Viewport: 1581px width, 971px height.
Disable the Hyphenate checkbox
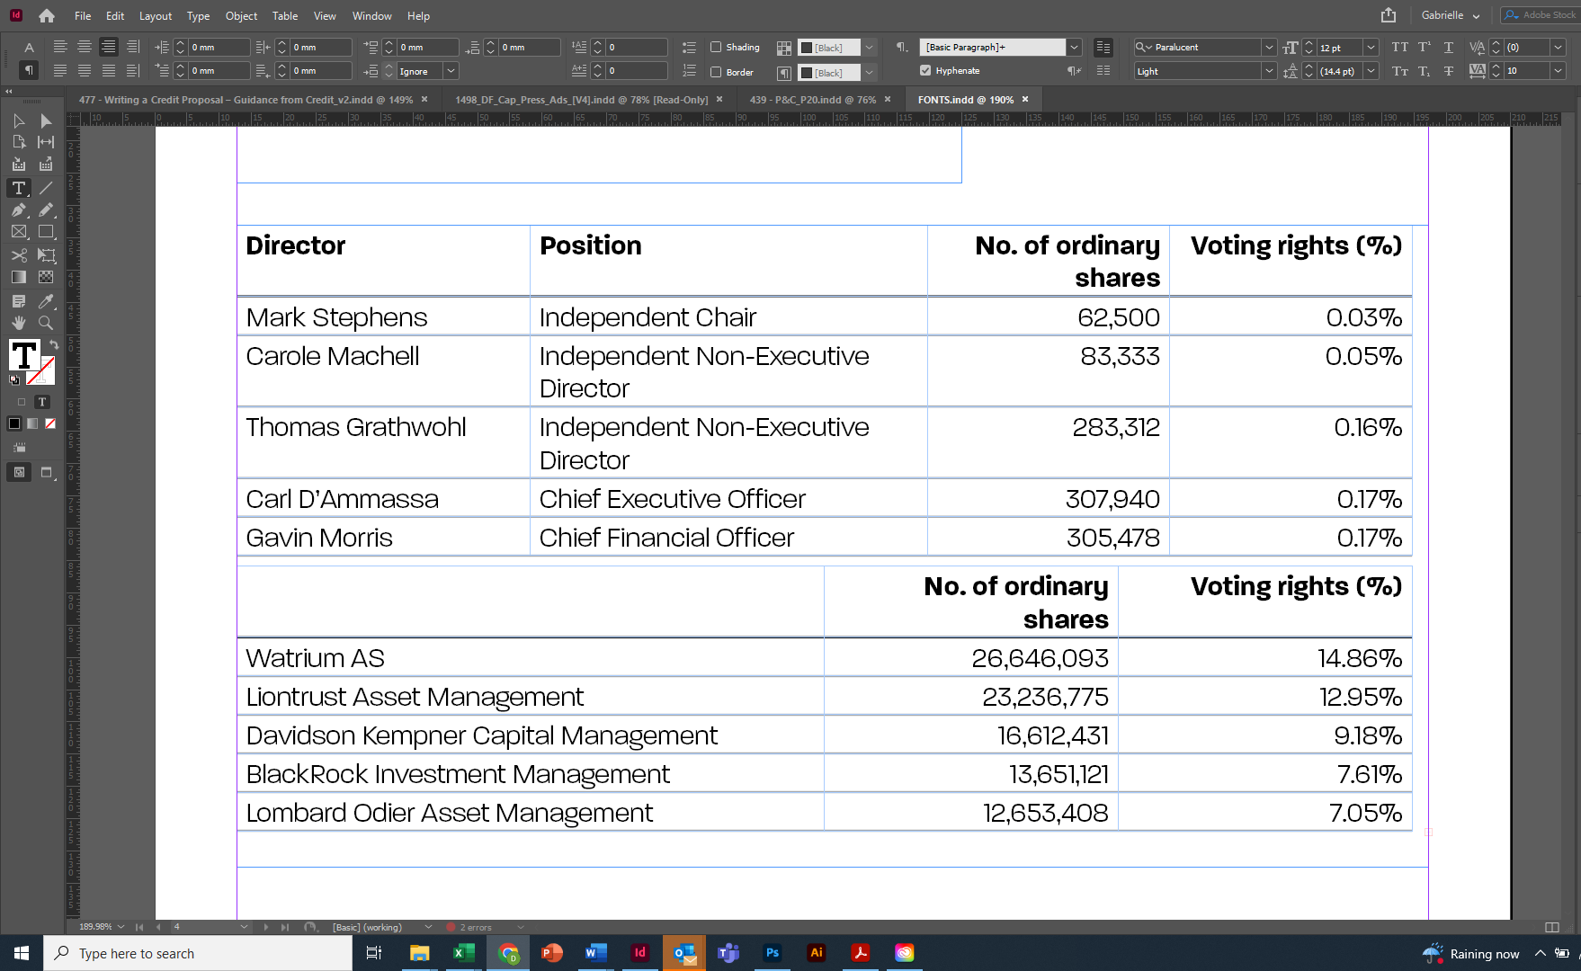[925, 69]
